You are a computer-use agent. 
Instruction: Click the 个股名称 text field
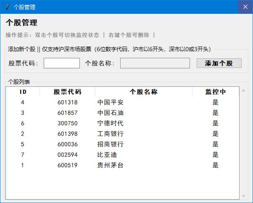pos(155,63)
